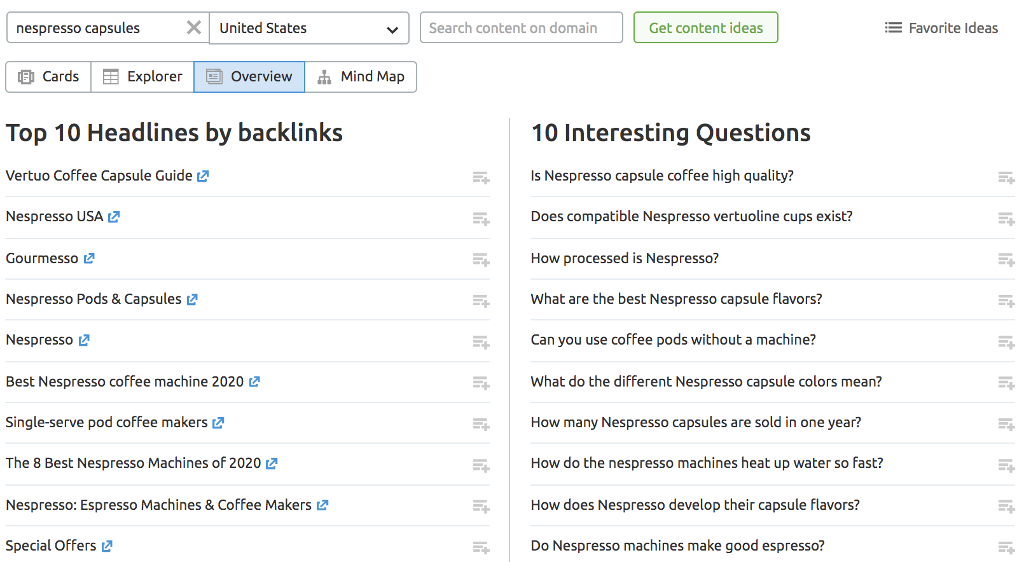The width and height of the screenshot is (1024, 562).
Task: Add Gourmesso headline to favorites
Action: tap(481, 260)
